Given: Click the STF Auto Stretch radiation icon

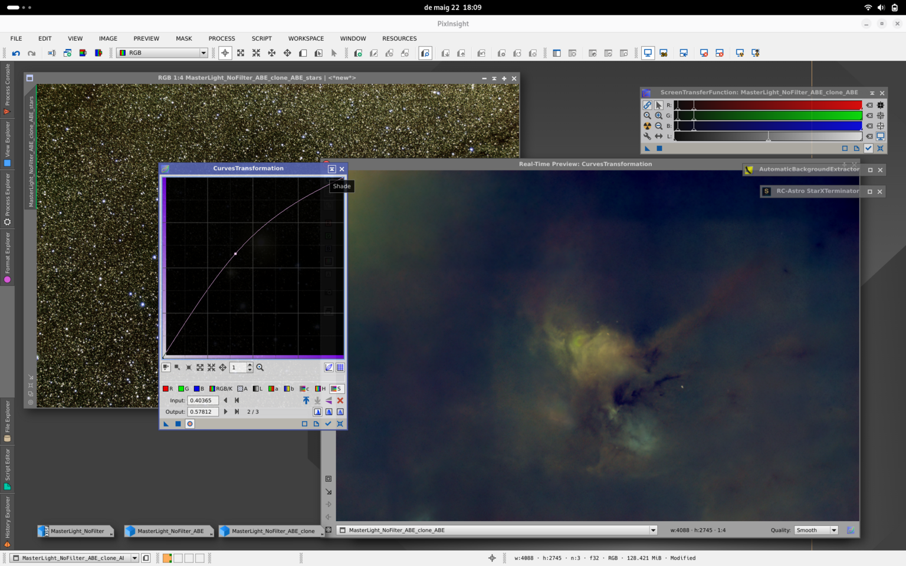Looking at the screenshot, I should point(647,126).
